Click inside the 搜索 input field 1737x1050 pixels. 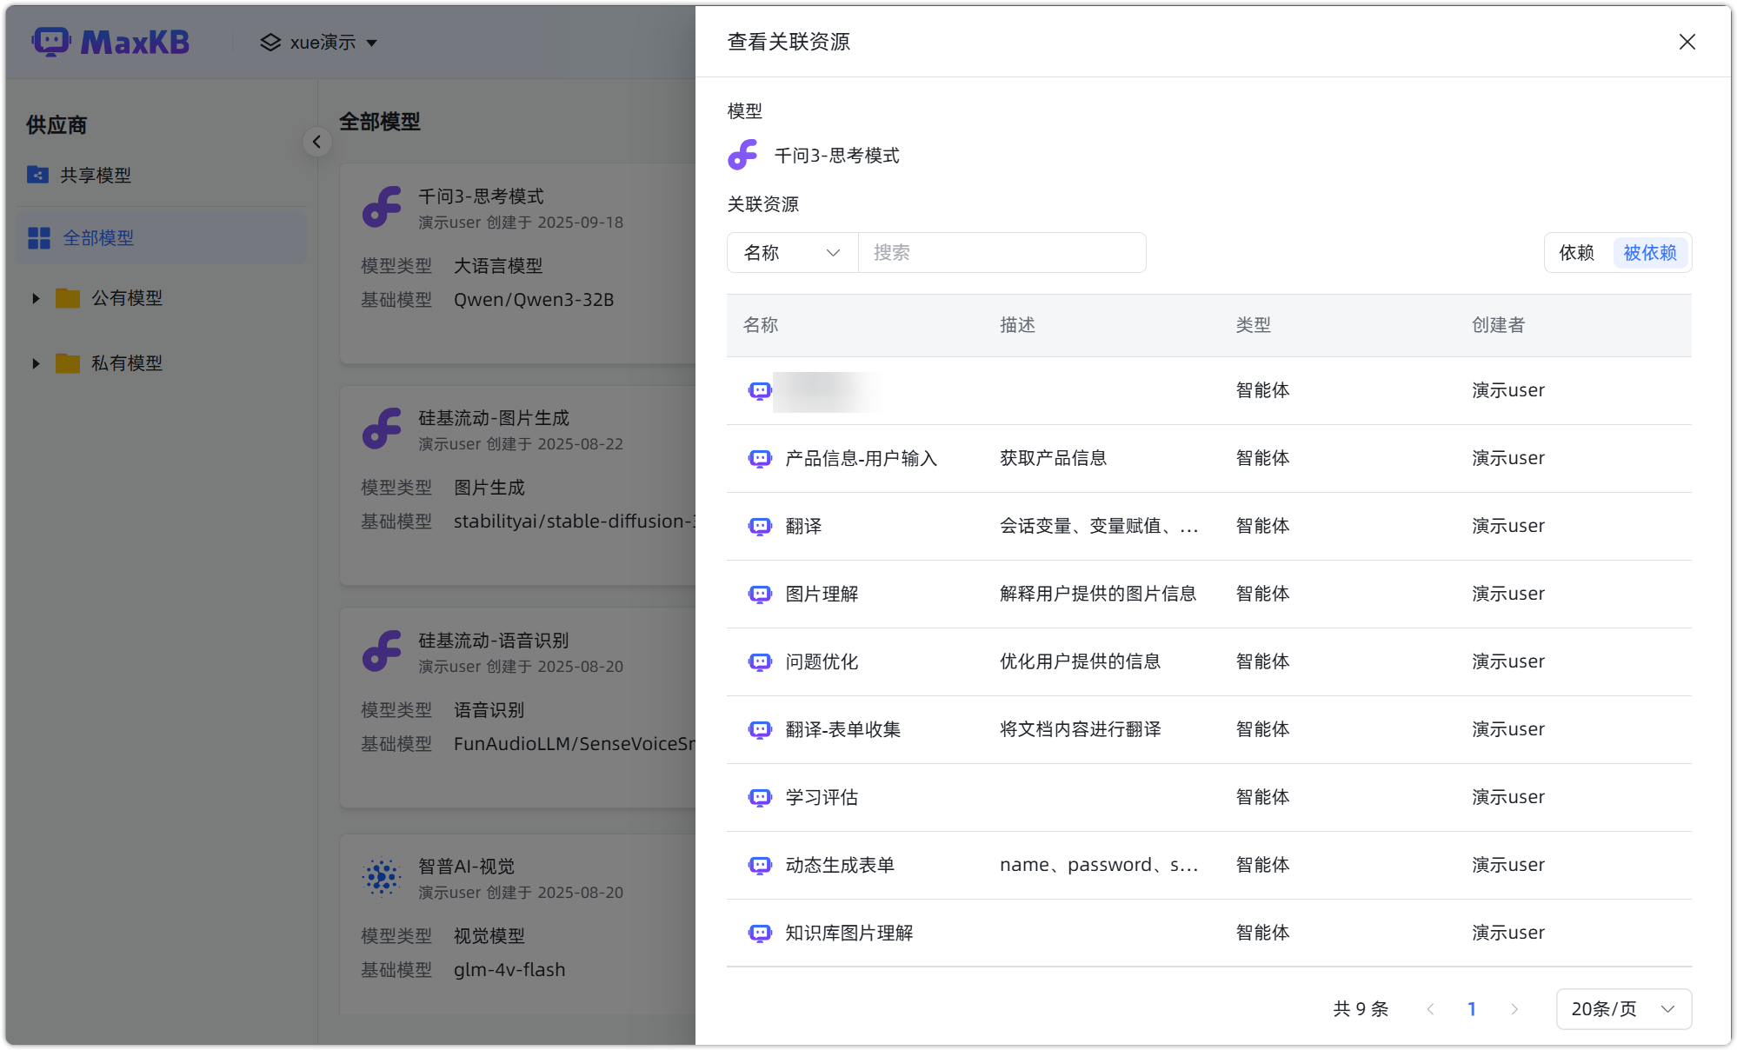tap(1002, 253)
